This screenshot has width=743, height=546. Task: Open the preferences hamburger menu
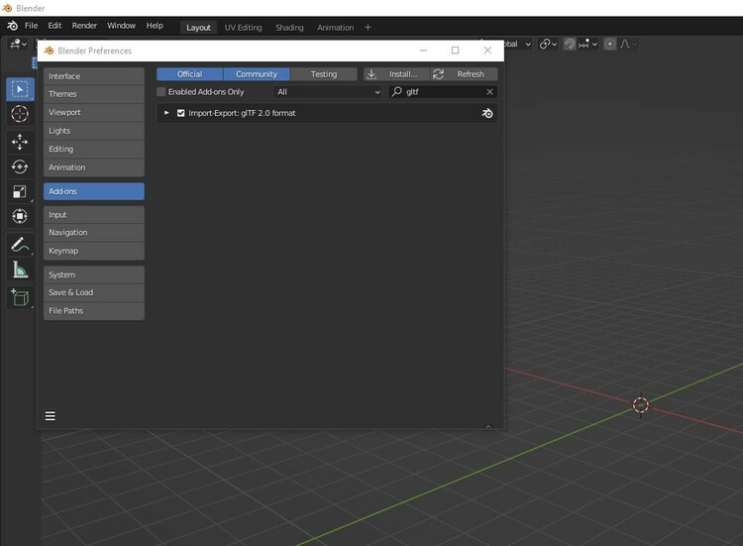pos(50,416)
